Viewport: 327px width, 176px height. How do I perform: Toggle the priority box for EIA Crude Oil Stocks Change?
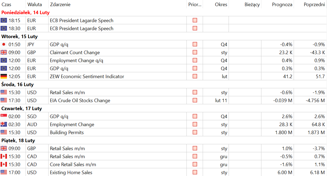click(x=195, y=100)
